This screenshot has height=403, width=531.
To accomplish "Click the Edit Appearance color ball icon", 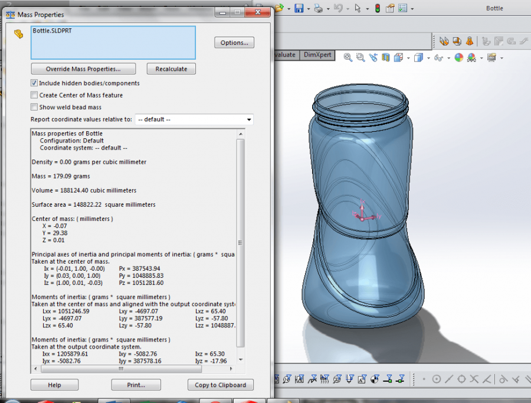I will click(x=460, y=57).
